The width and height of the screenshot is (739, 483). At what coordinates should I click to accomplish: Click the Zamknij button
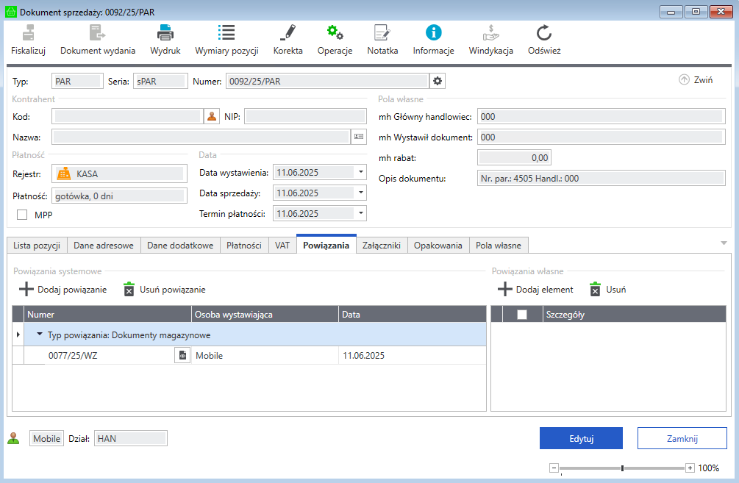[x=682, y=438]
